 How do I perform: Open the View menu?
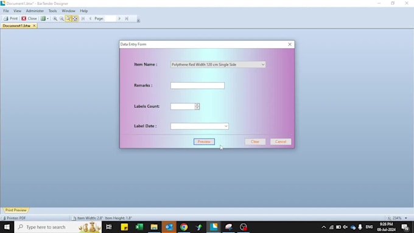pyautogui.click(x=17, y=11)
